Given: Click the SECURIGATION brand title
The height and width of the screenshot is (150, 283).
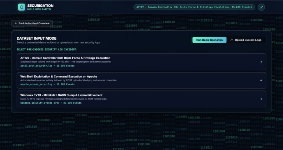Looking at the screenshot, I should (x=40, y=6).
